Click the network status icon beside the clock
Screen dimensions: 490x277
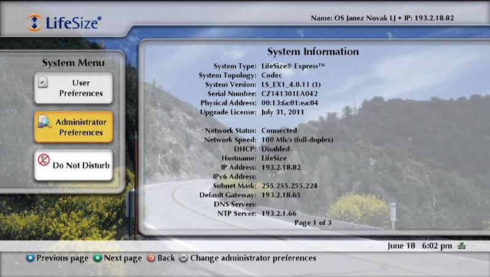click(462, 246)
